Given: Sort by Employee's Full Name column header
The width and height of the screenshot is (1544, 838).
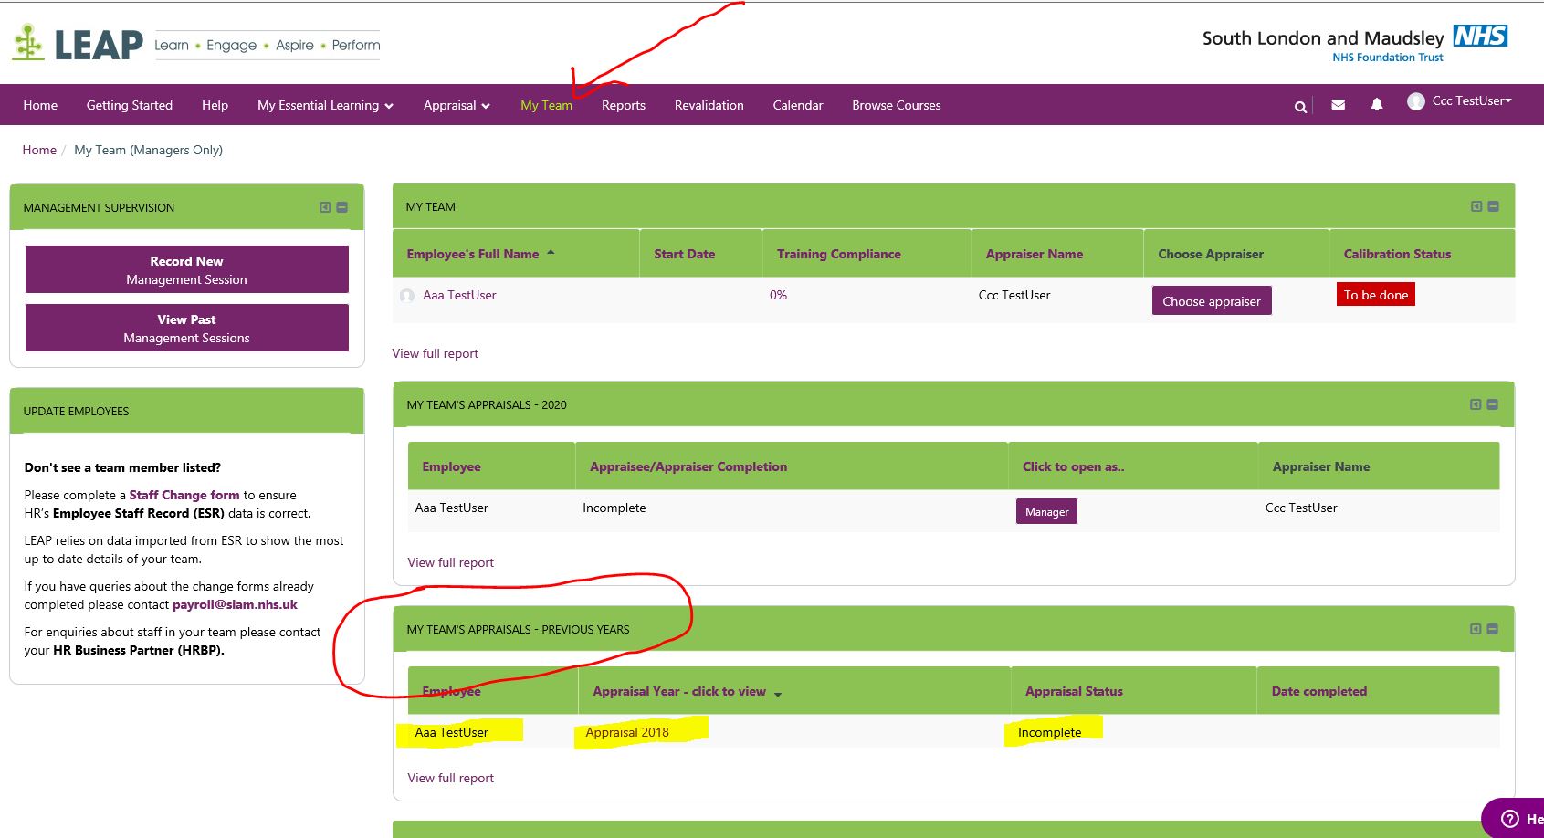Looking at the screenshot, I should [473, 255].
